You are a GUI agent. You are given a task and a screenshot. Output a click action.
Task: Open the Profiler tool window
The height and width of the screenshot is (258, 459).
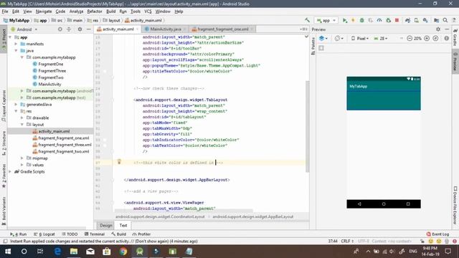coord(141,234)
